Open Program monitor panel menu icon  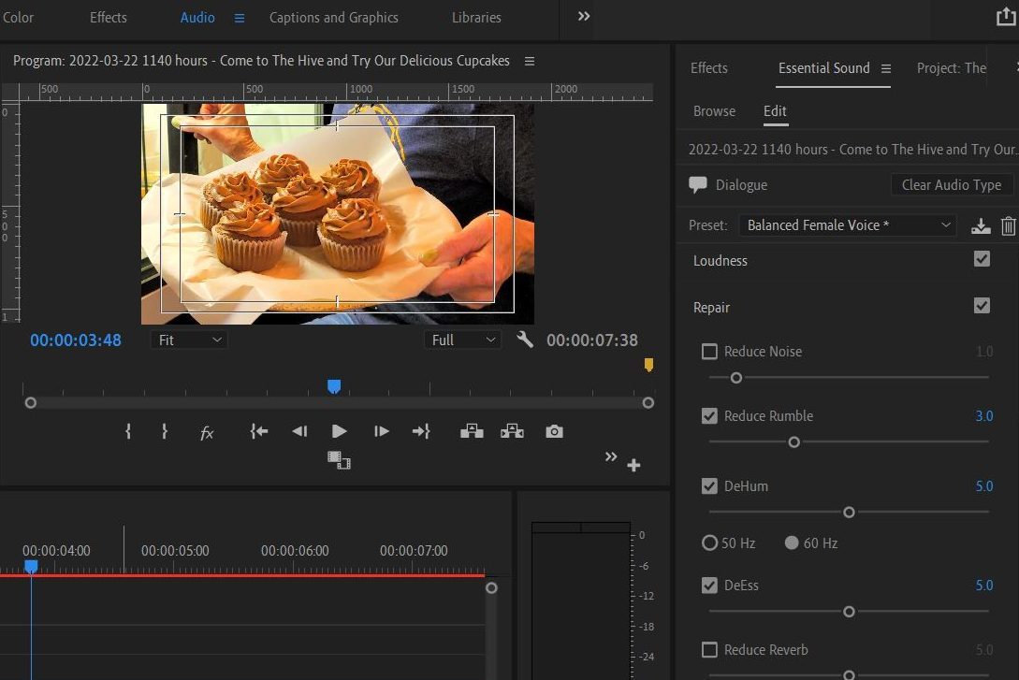pos(530,61)
